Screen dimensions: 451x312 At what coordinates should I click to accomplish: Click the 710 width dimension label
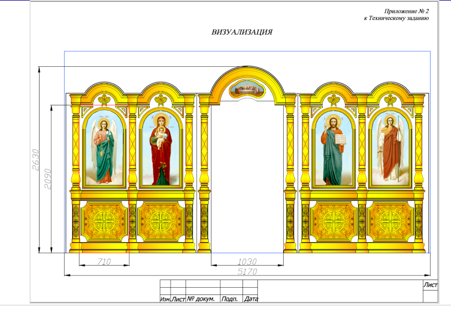pos(103,262)
